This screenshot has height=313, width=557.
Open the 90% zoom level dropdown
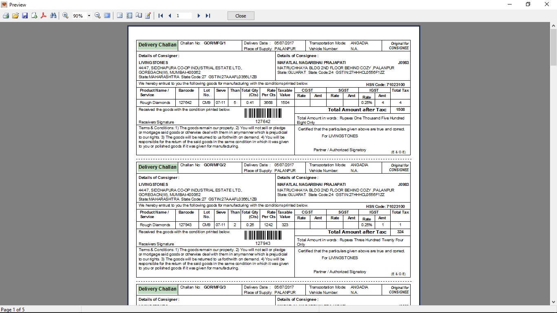(89, 16)
